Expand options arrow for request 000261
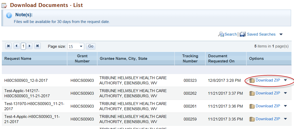 pyautogui.click(x=285, y=106)
